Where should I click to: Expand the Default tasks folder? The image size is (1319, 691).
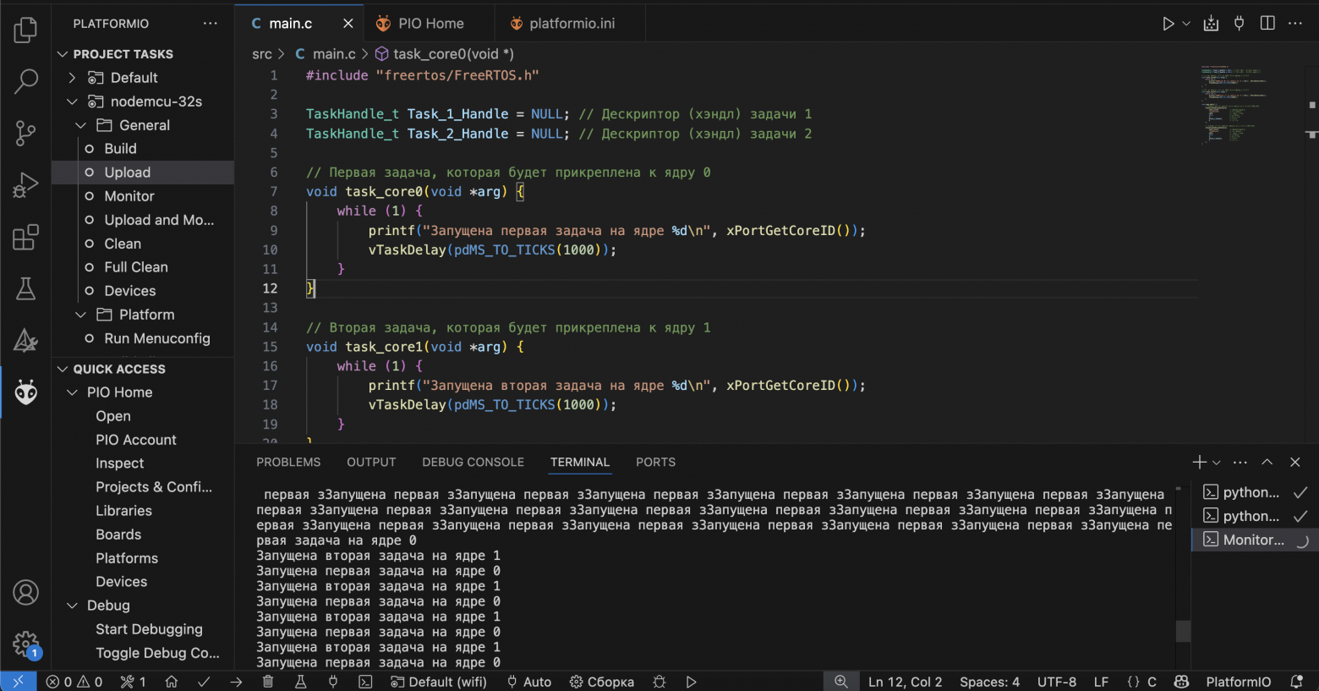point(72,78)
